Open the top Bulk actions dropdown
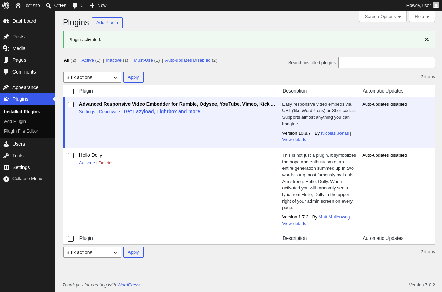Screen dimensions: 442x292 coord(92,77)
